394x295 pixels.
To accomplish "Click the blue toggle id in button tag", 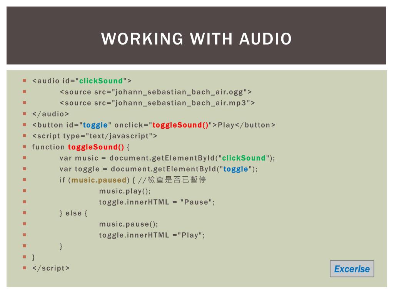I will (x=95, y=125).
